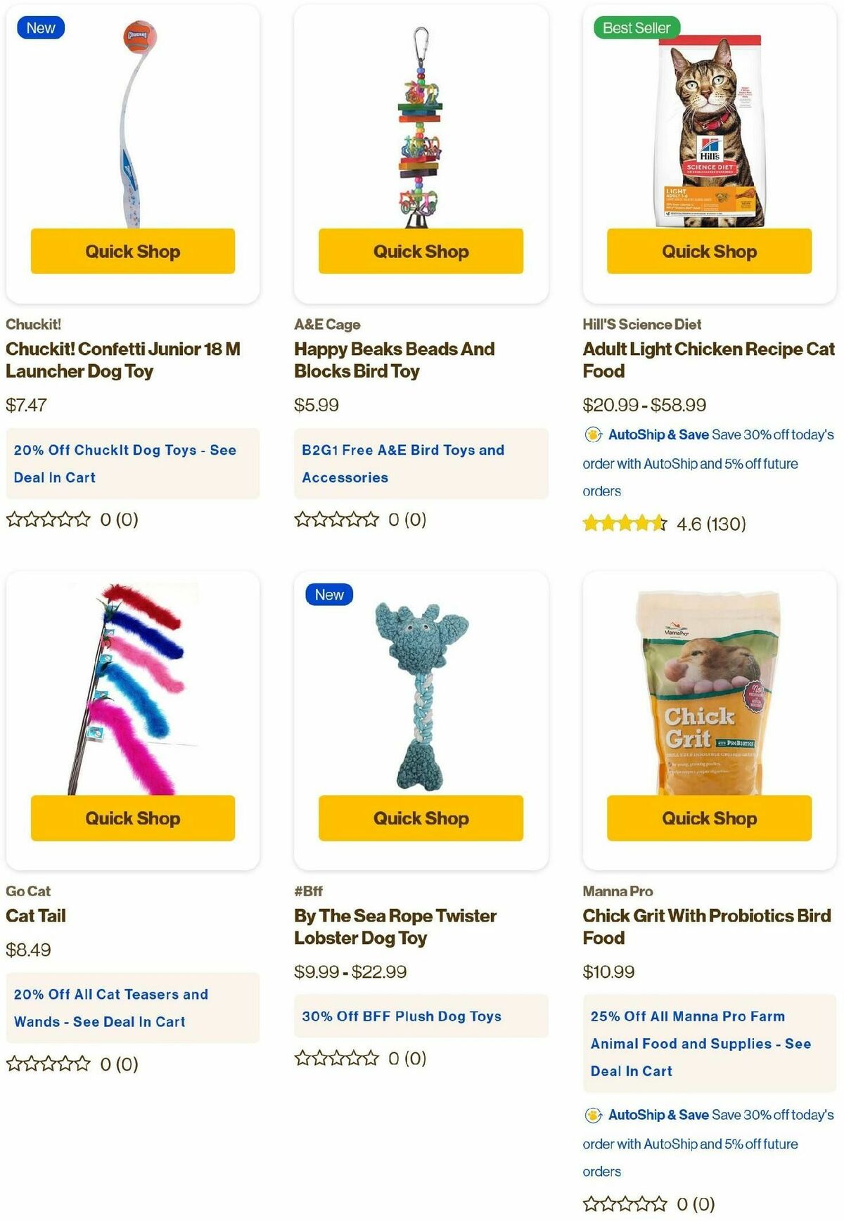Click the AutoShip & Save icon for Chick Grit

[593, 1115]
